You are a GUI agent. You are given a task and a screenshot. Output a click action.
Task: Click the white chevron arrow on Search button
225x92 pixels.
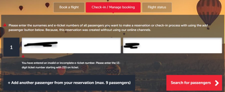[217, 83]
